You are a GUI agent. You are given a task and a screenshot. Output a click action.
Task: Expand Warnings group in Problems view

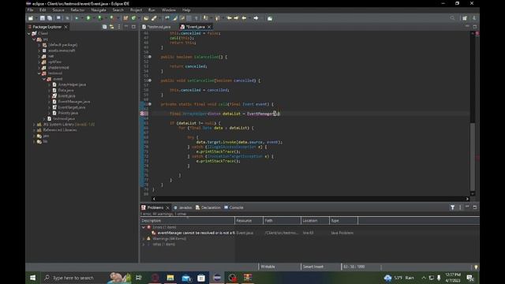pos(144,238)
